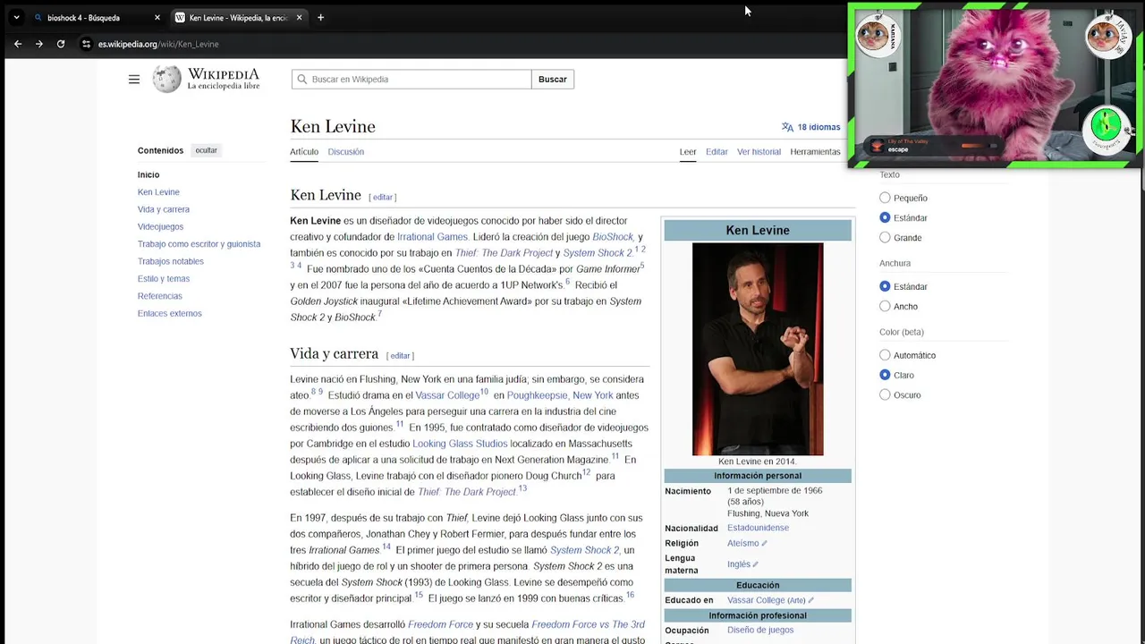Follow the Vassar College link in Vida y carrera
The image size is (1145, 644).
click(447, 395)
